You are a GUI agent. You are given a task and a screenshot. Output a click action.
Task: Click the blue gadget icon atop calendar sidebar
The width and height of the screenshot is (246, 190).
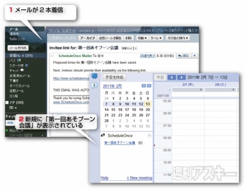[x=94, y=76]
